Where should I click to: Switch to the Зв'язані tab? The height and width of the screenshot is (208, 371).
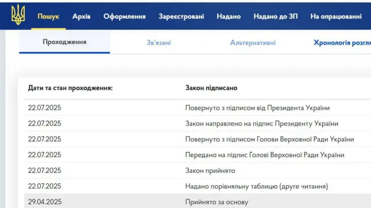click(x=159, y=43)
